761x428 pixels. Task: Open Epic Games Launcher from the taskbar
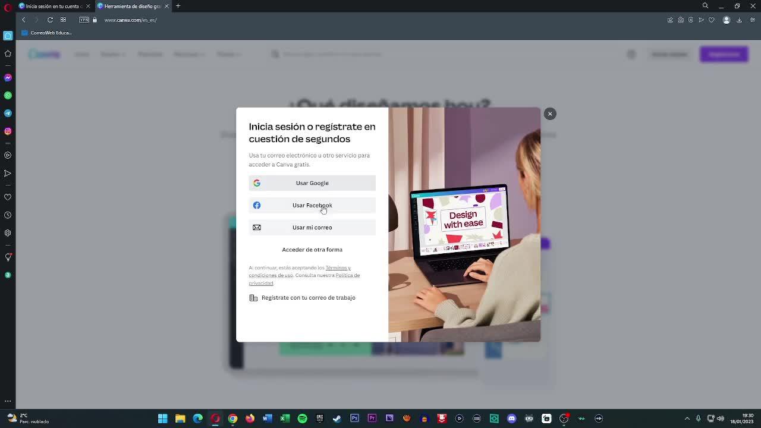pos(320,418)
